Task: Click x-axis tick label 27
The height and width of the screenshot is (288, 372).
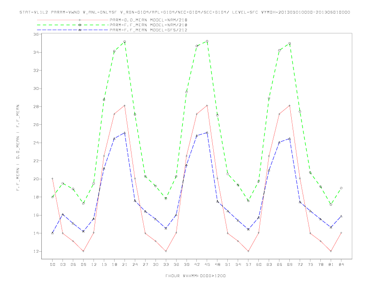Action: (x=145, y=264)
